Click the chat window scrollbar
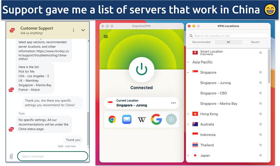280x166 pixels. [88, 129]
